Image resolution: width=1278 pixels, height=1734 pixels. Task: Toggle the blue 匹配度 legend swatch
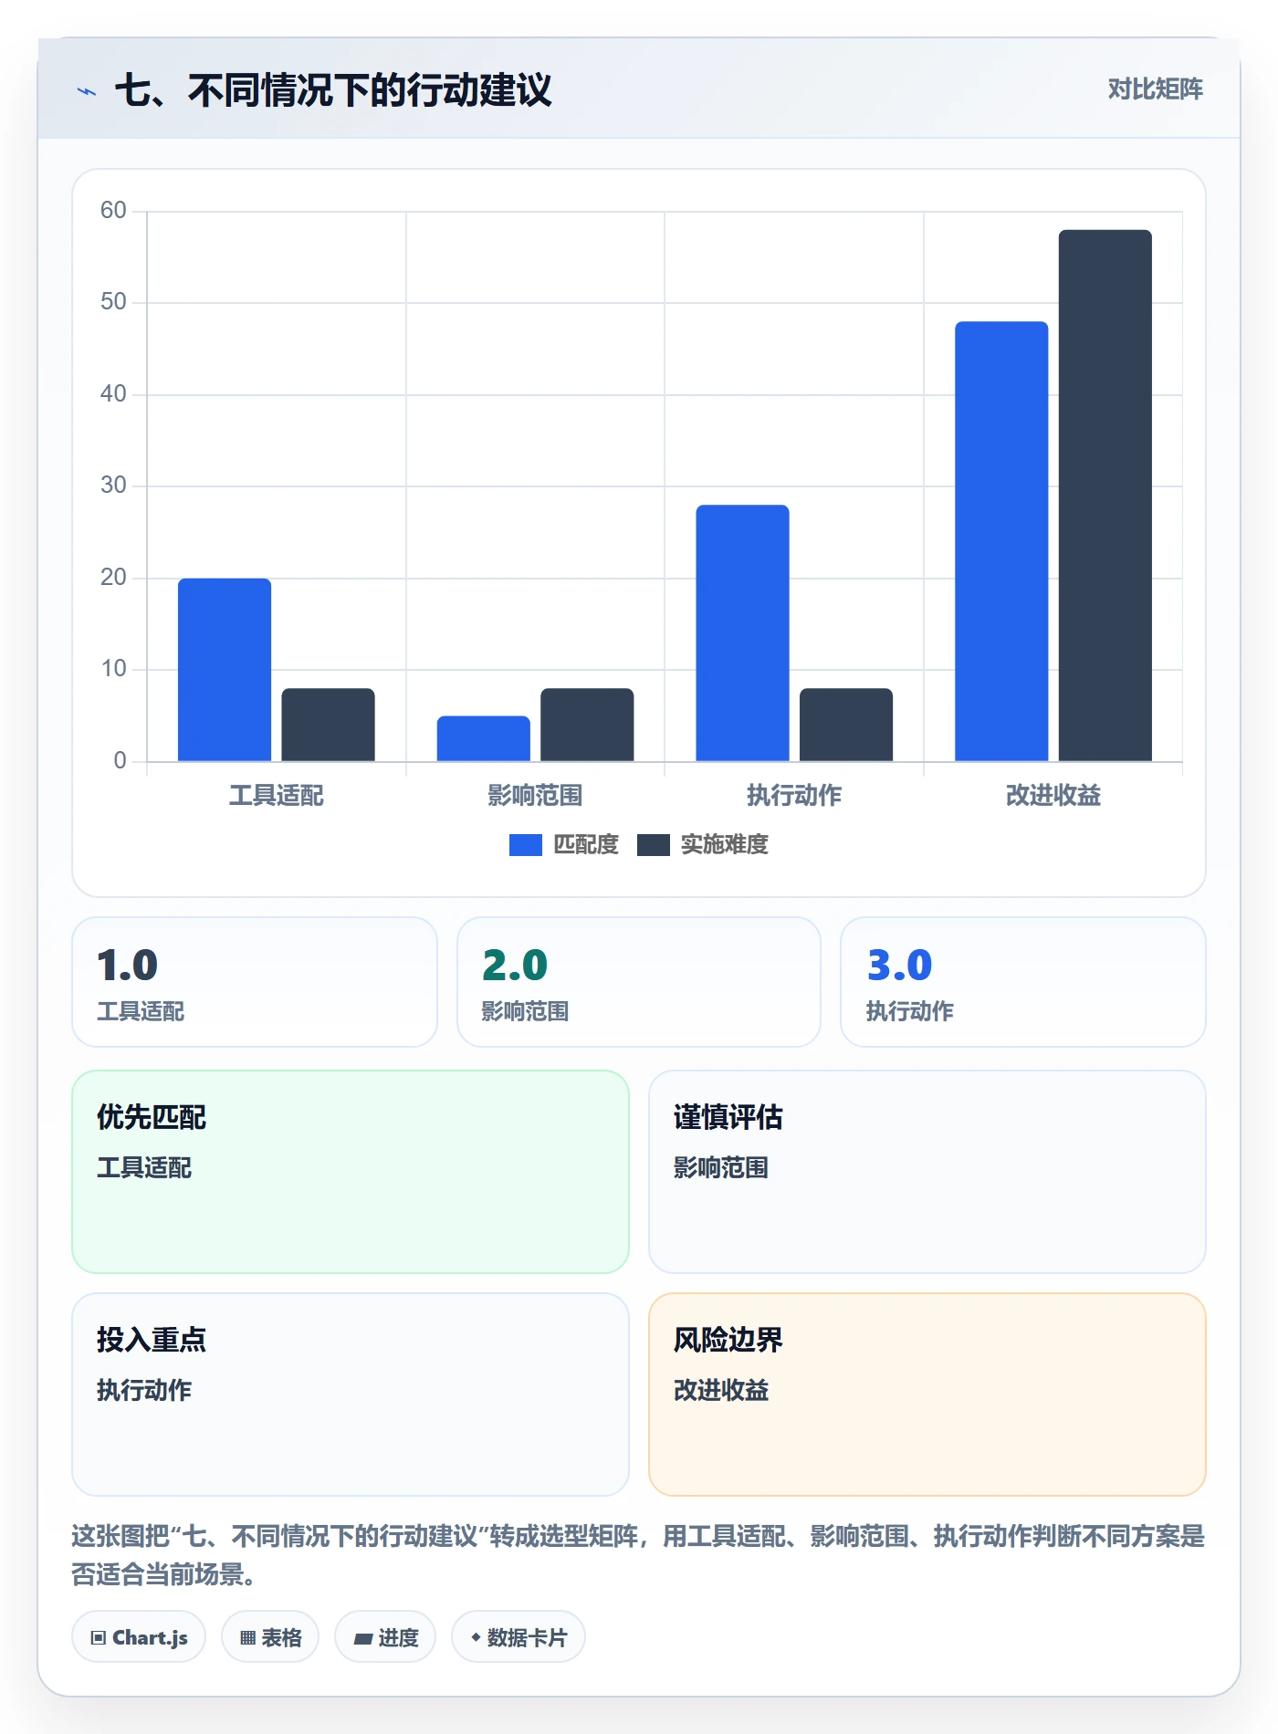[x=525, y=845]
